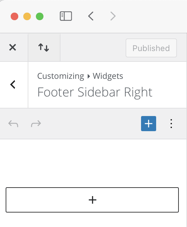Click the Footer Sidebar Right heading

(95, 92)
